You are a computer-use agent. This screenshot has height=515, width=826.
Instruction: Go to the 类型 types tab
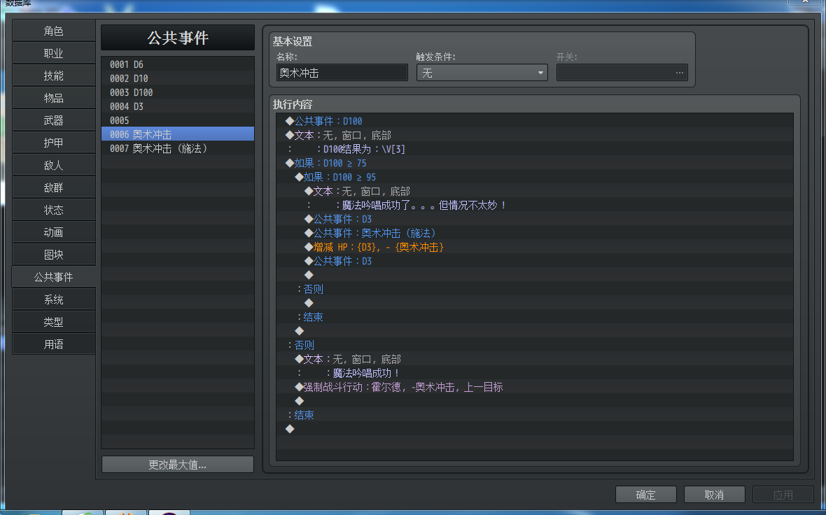tap(54, 322)
